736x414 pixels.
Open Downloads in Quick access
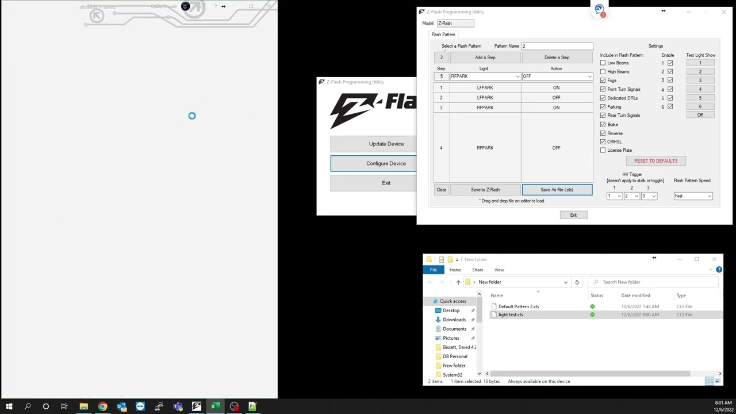(454, 320)
